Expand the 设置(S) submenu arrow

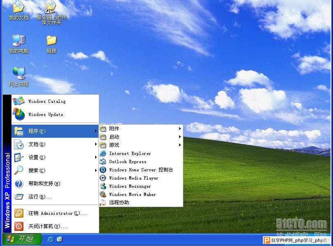tap(96, 157)
